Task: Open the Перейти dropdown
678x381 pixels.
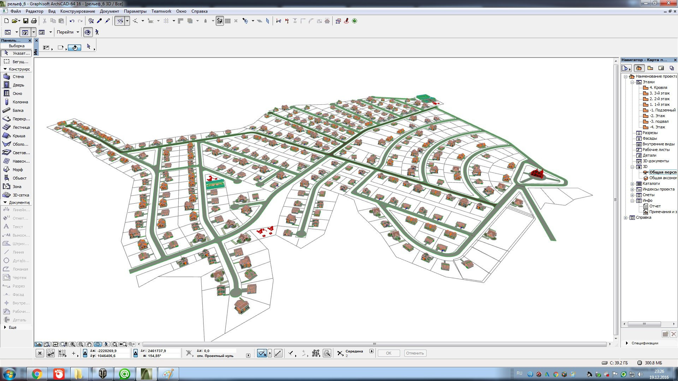Action: [x=68, y=32]
